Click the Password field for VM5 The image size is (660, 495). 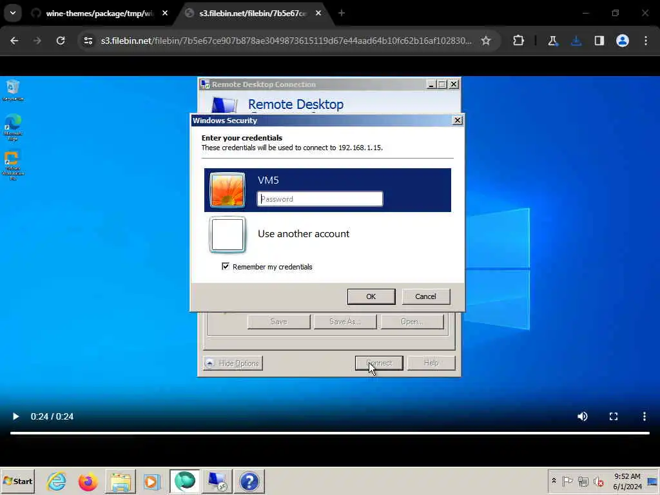click(x=320, y=199)
